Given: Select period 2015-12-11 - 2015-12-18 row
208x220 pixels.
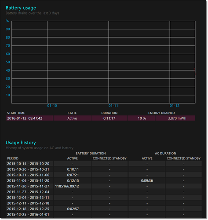Looking at the screenshot, I should coord(104,203).
